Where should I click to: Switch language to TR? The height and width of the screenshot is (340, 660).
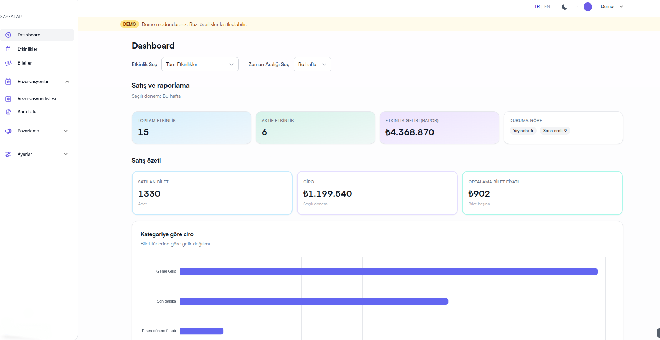537,7
